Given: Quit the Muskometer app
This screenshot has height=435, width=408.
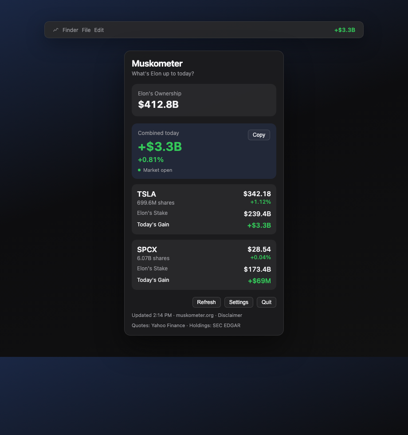Looking at the screenshot, I should tap(267, 302).
